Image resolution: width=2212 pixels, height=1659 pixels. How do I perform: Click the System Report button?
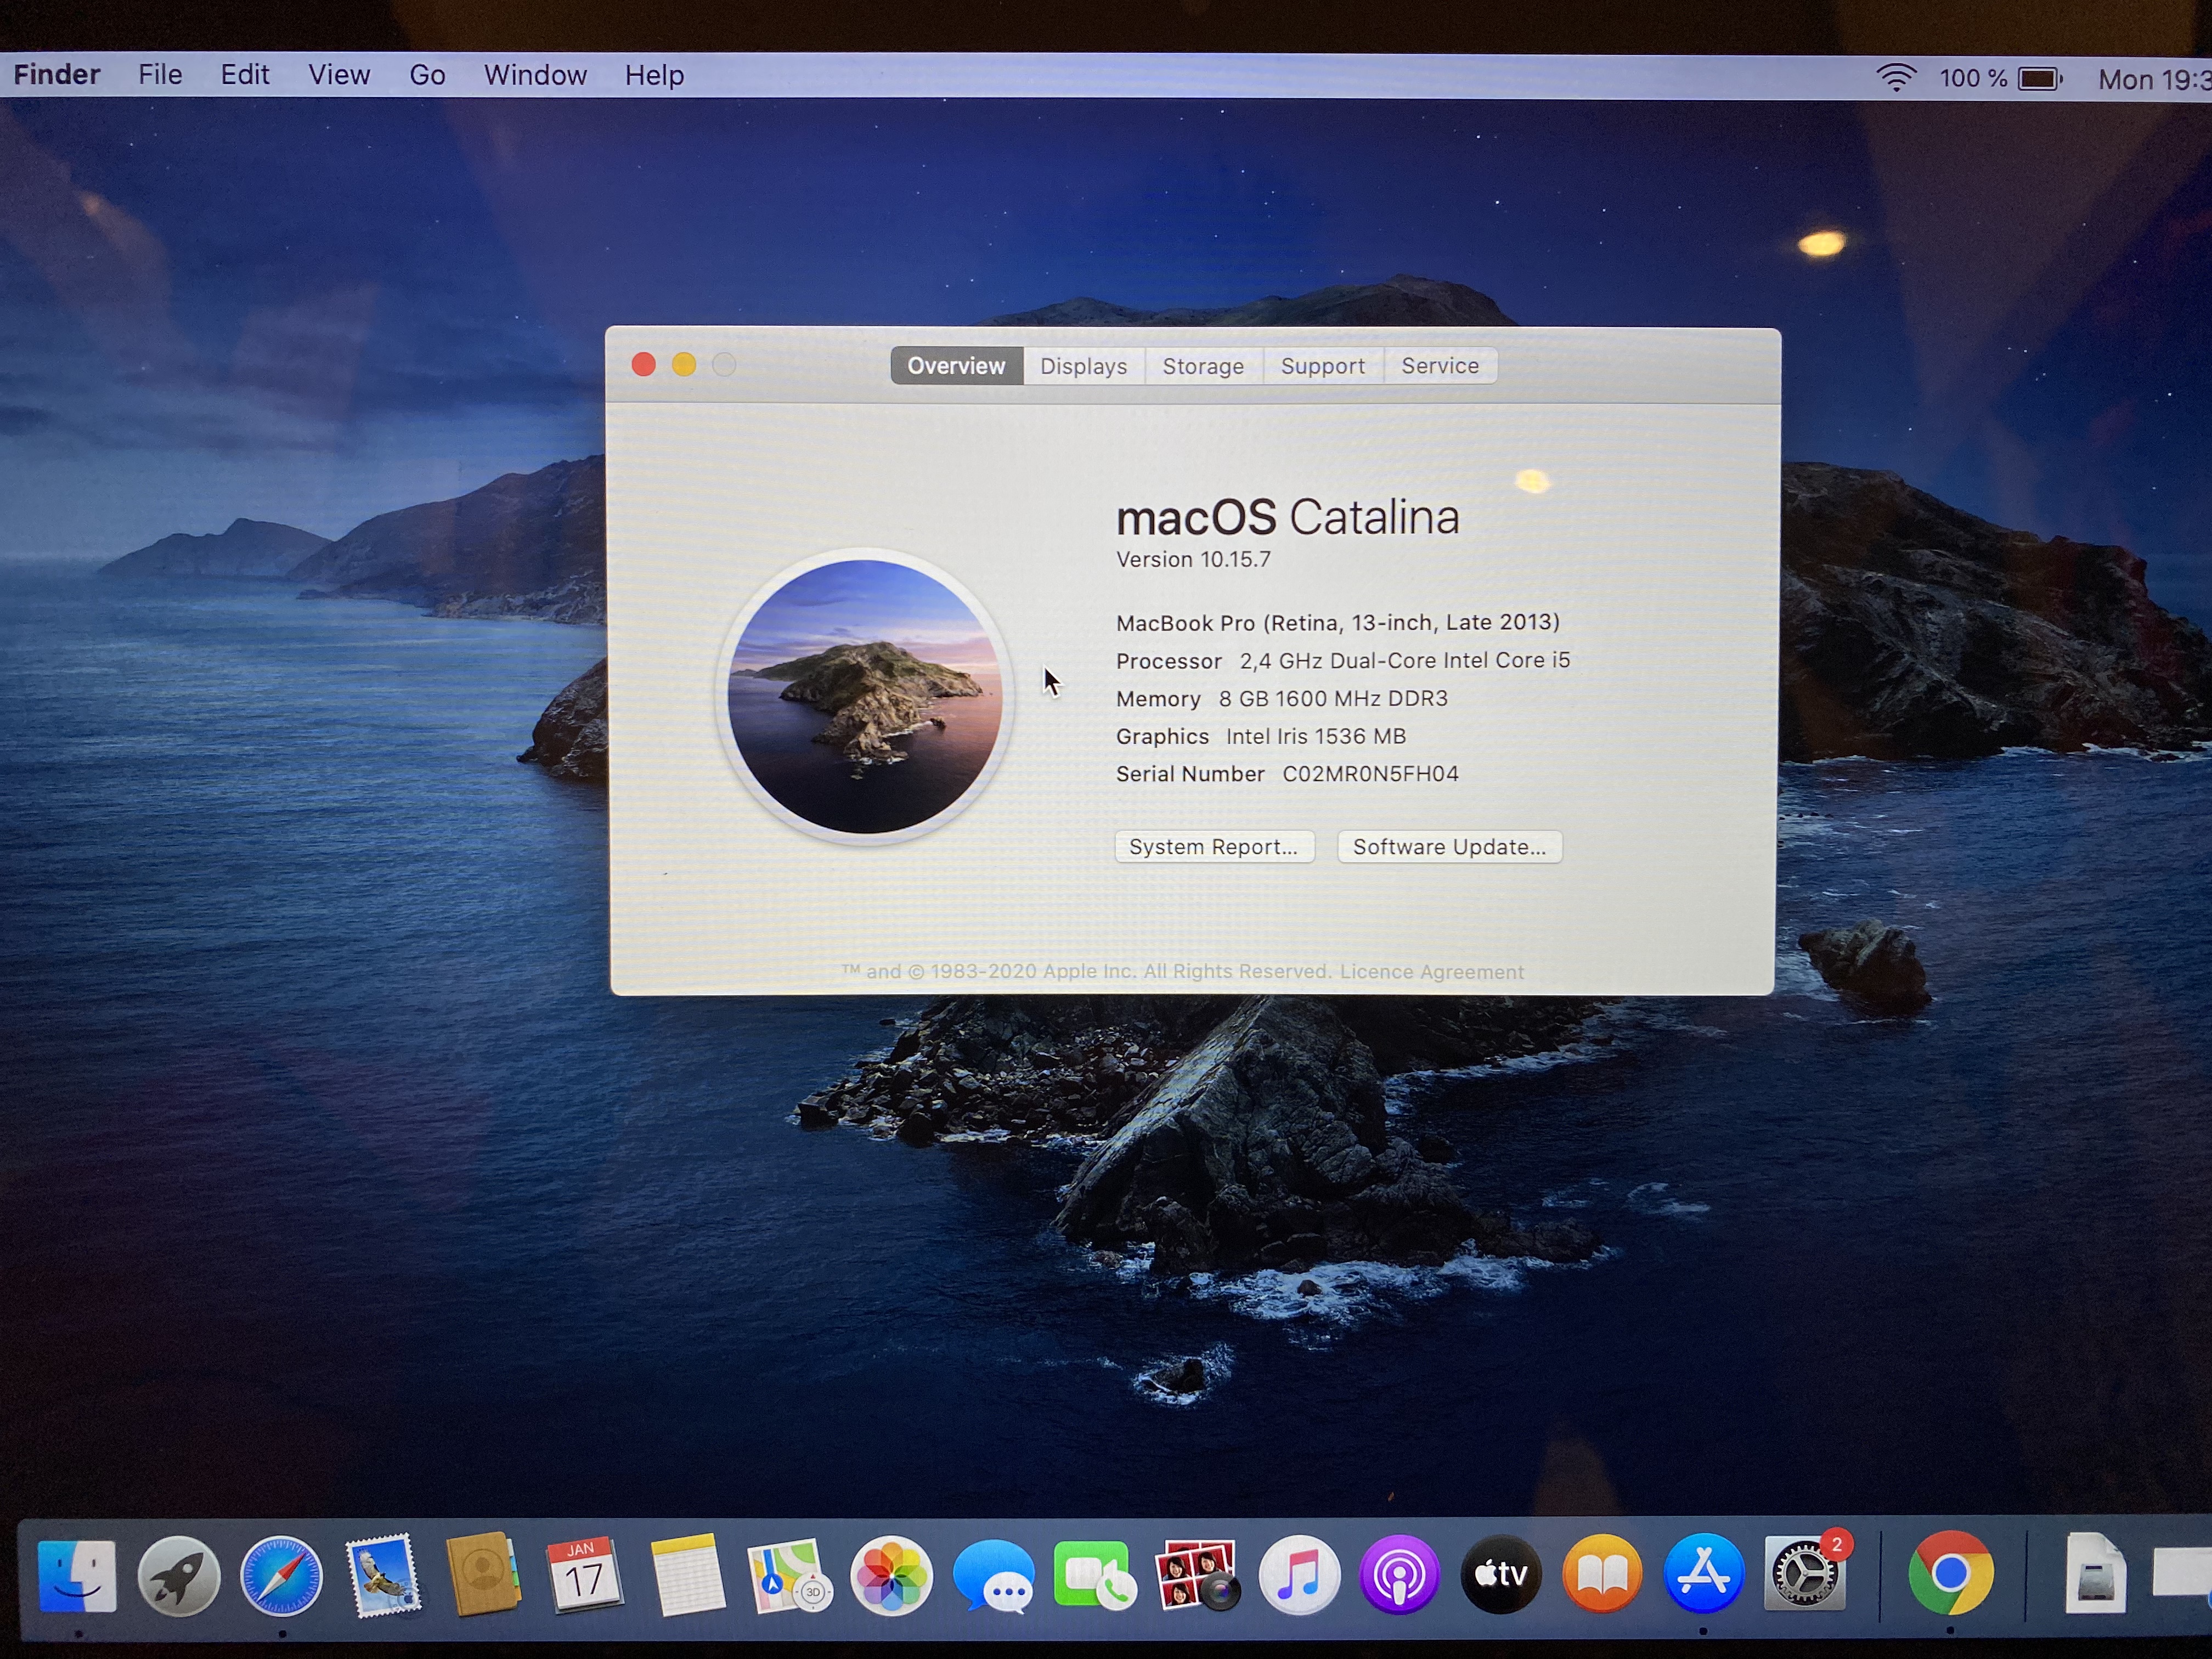click(1213, 847)
